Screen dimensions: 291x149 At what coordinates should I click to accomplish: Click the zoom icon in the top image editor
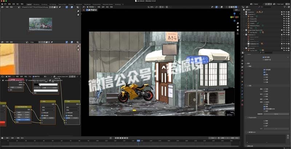click(78, 11)
